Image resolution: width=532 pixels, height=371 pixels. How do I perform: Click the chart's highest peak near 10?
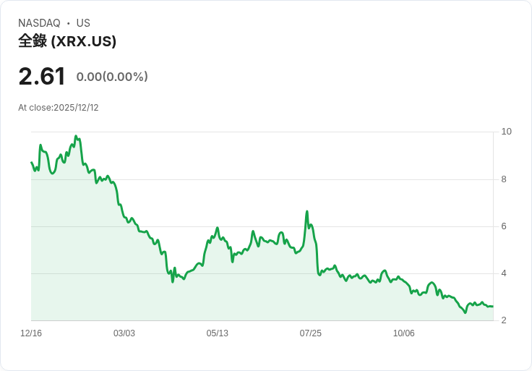tap(76, 136)
